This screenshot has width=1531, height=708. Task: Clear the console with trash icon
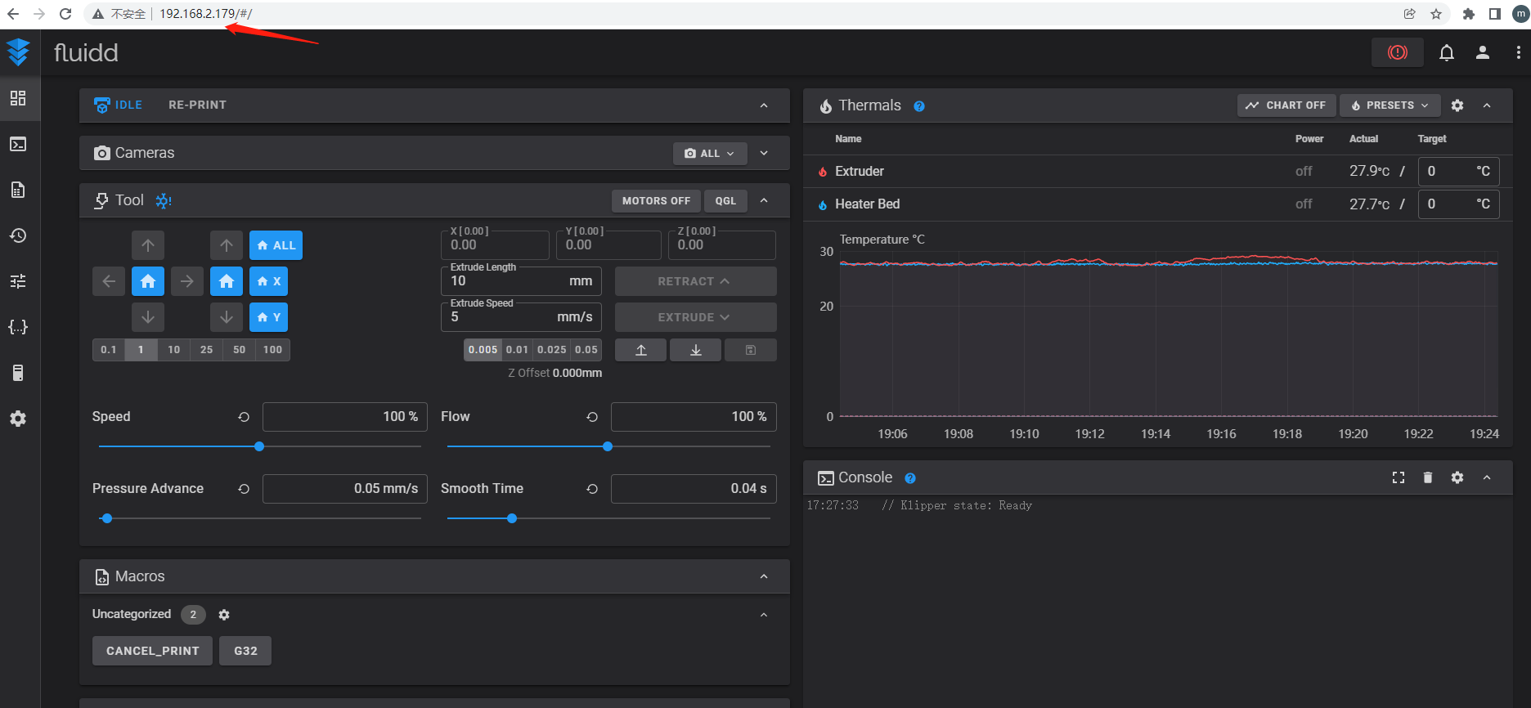[1427, 477]
